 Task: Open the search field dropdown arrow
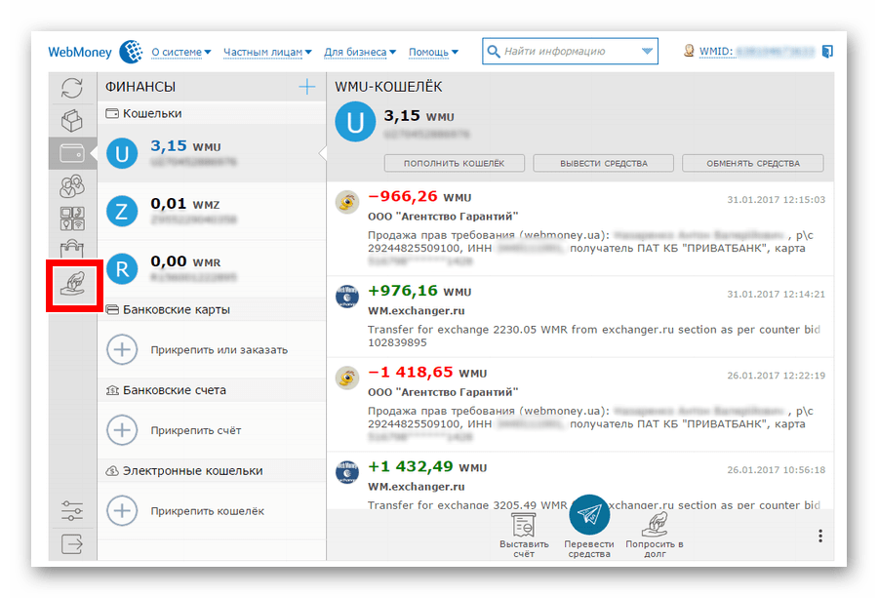point(647,52)
